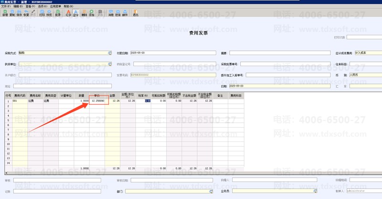Screen dimensions: 382x199
Task: Open the 编辑(E) menu
Action: point(18,6)
